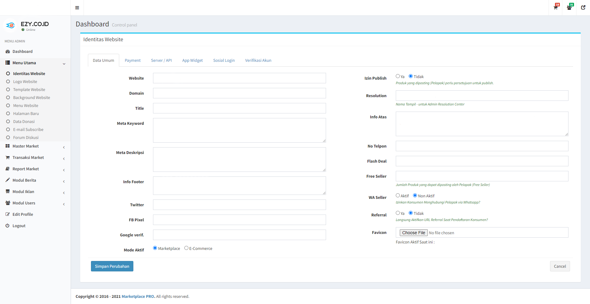Click the Menu Utama list icon
Screen dimensions: 590x304
(x=8, y=63)
